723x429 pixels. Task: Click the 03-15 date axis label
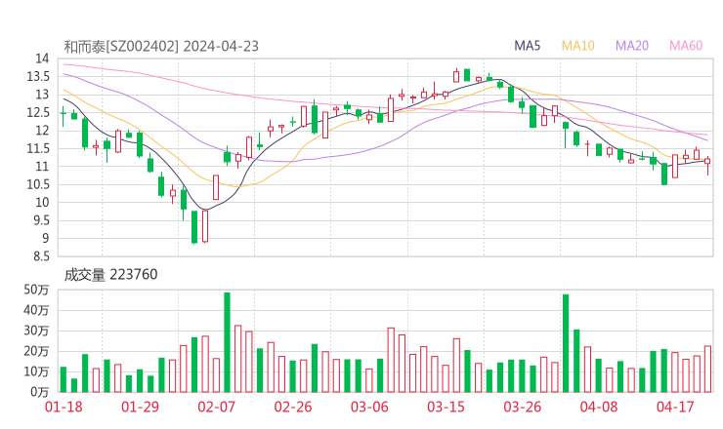tap(446, 407)
